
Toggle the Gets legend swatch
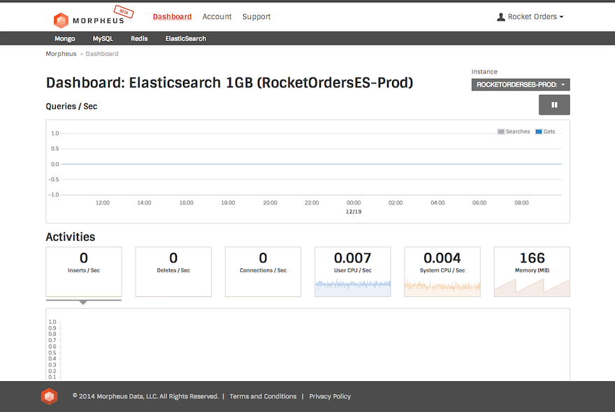click(x=539, y=132)
